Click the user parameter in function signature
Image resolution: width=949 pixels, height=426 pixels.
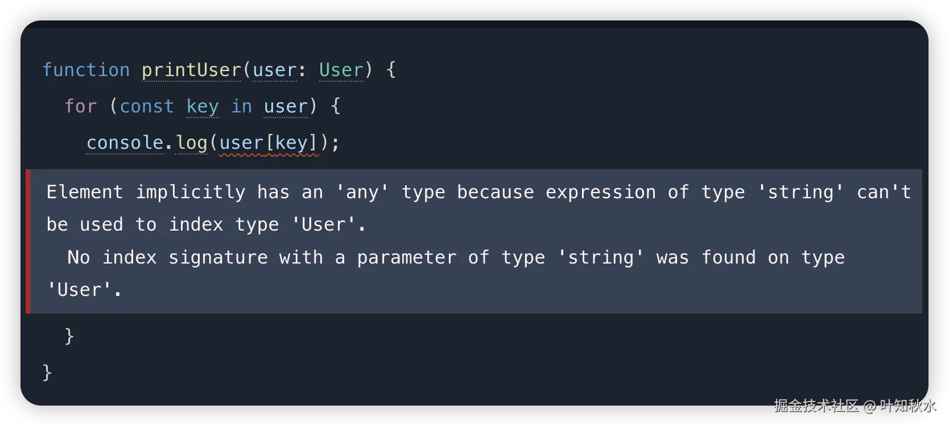click(275, 70)
